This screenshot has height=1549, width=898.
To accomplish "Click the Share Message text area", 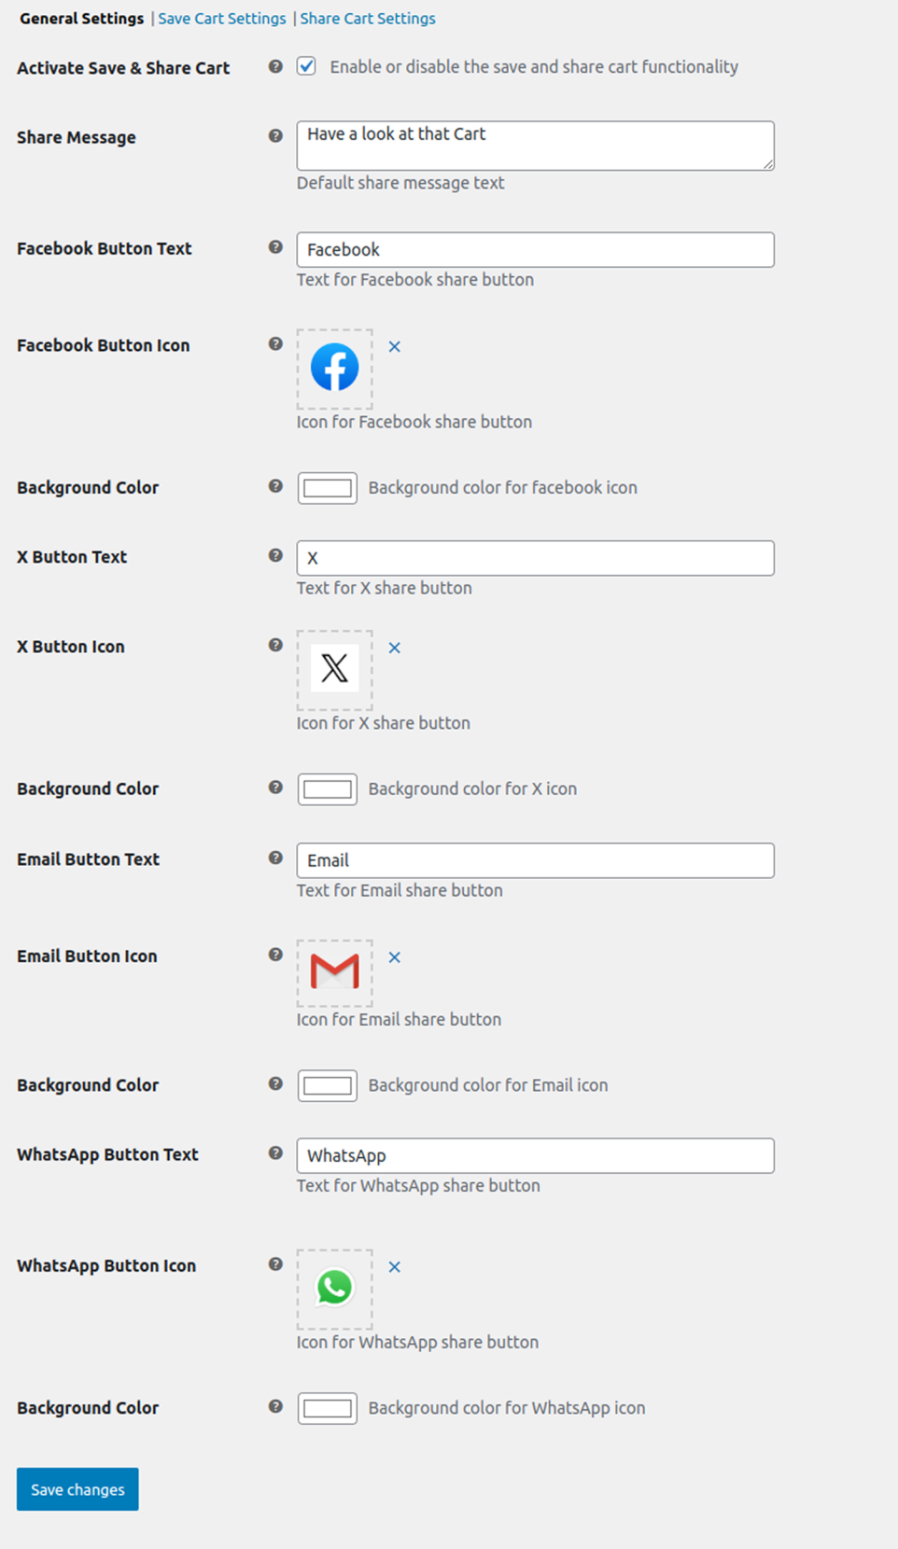I will [x=535, y=146].
